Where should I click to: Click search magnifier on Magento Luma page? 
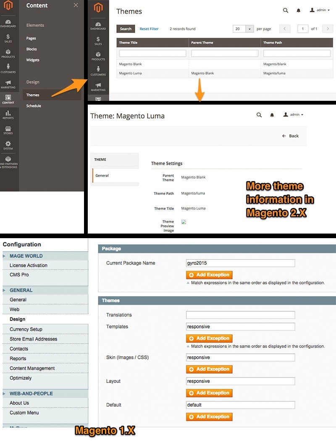259,115
